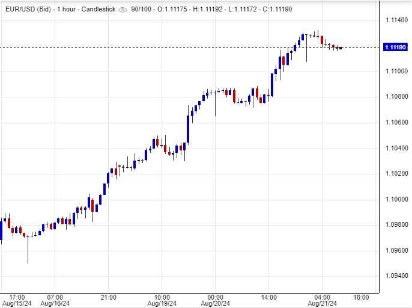Click the 90/100 bar count indicator
The image size is (412, 308).
pos(142,10)
